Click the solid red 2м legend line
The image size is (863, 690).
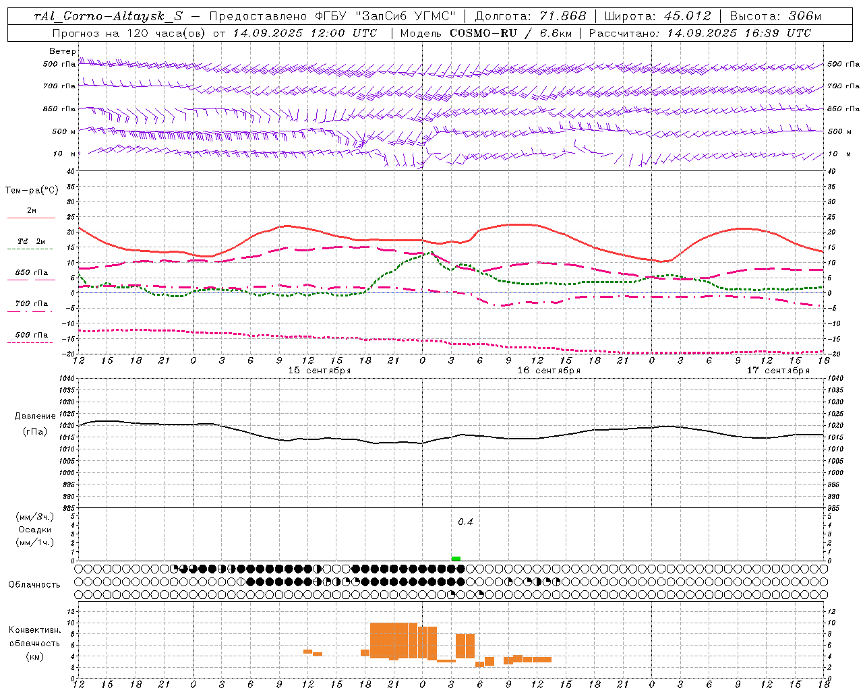click(x=31, y=218)
